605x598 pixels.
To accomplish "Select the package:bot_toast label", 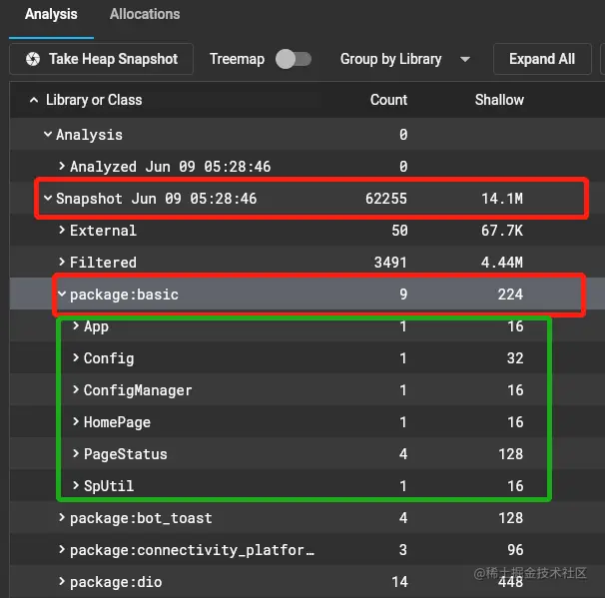I will pos(141,518).
